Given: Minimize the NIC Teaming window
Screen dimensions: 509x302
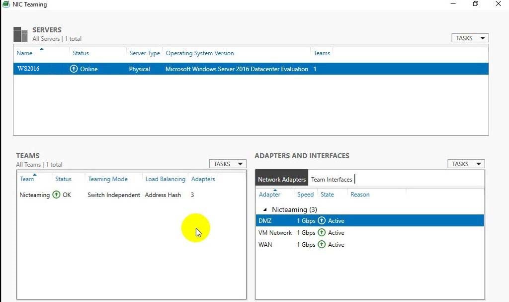Looking at the screenshot, I should coord(453,4).
